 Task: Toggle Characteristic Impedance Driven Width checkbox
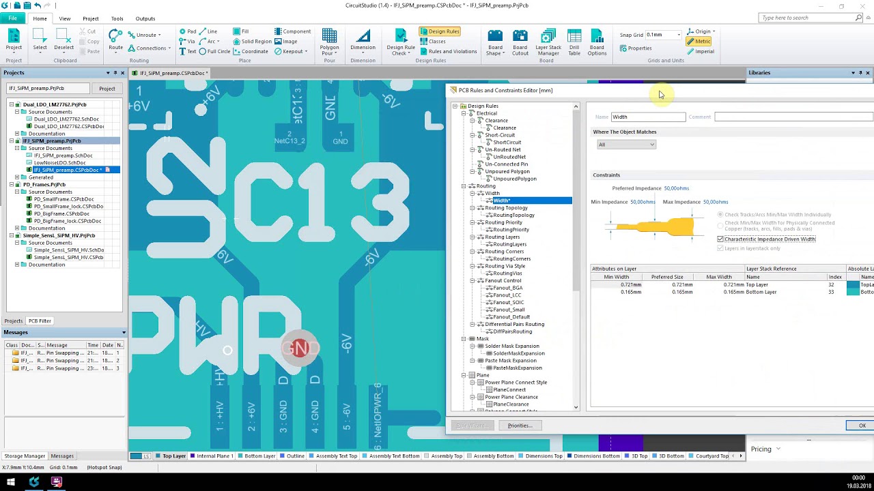720,239
